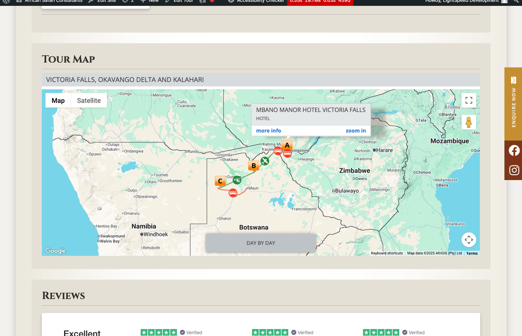Image resolution: width=522 pixels, height=336 pixels.
Task: Open the map camera controls button
Action: tap(469, 240)
